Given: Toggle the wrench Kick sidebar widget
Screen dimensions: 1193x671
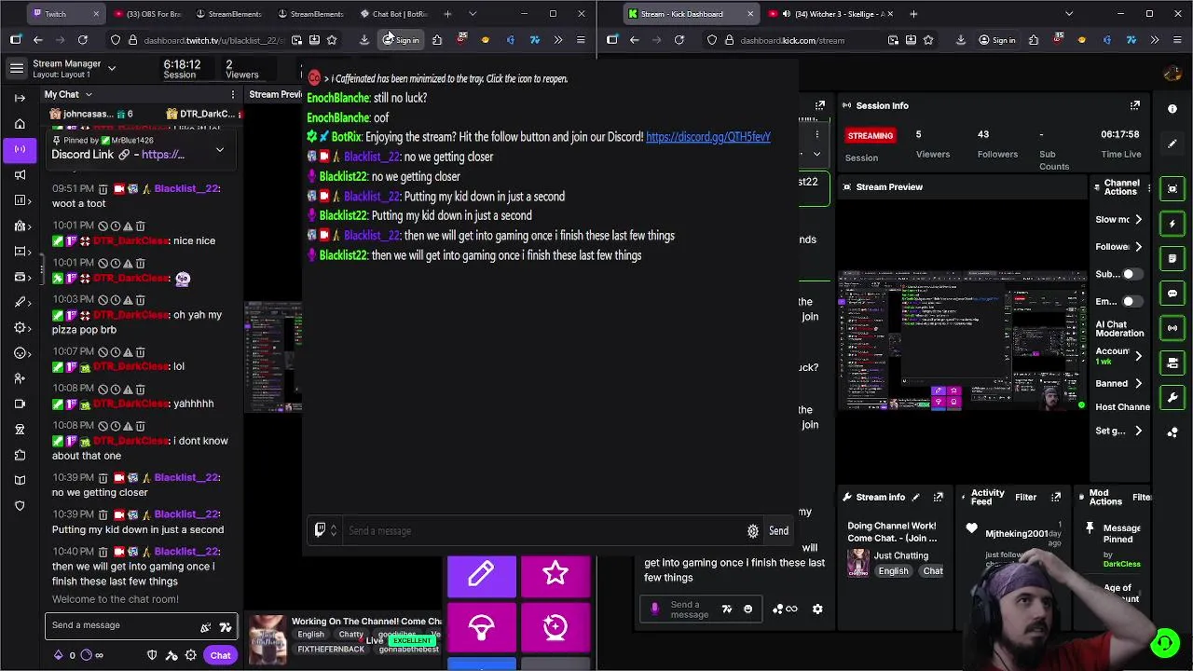Looking at the screenshot, I should click(1172, 398).
